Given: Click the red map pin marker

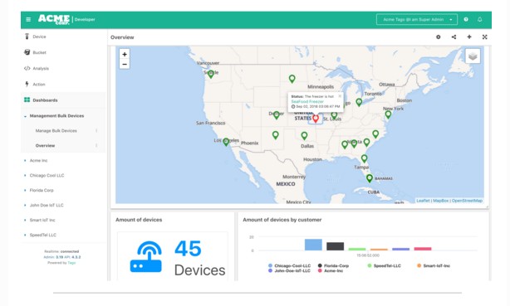Looking at the screenshot, I should (x=315, y=119).
